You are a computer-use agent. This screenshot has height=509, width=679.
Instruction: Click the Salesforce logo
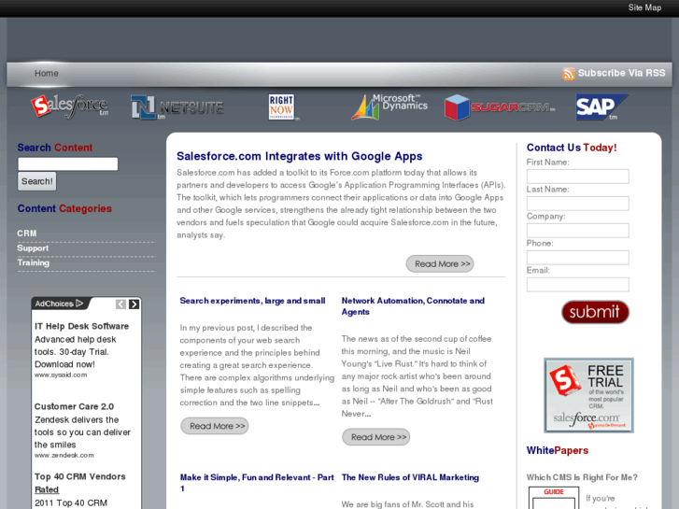tap(69, 106)
